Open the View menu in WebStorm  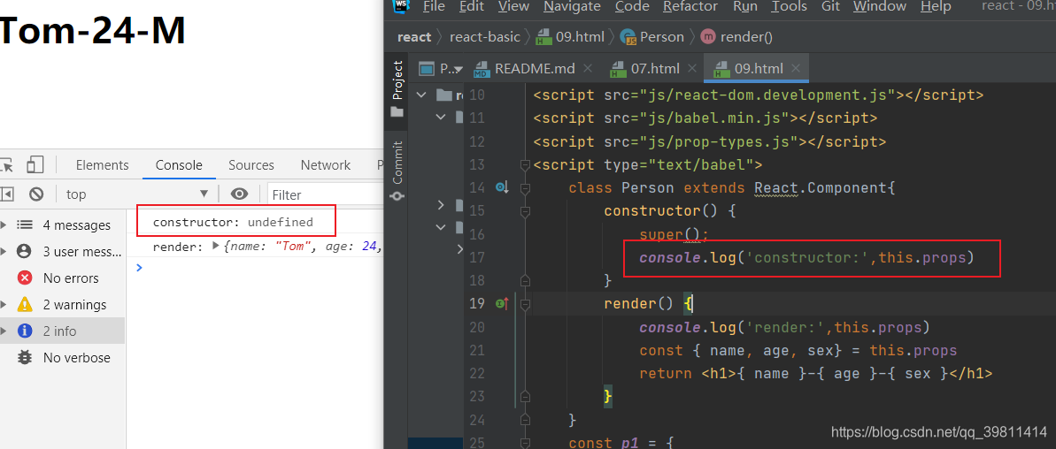click(x=514, y=7)
